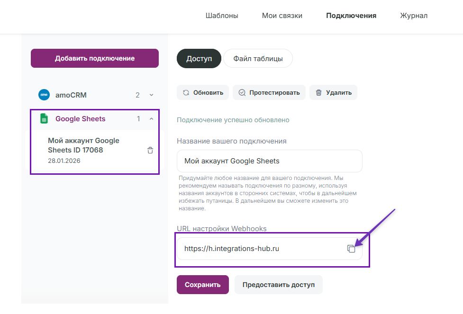
Task: Delete connection via sidebar trash icon
Action: pyautogui.click(x=150, y=151)
